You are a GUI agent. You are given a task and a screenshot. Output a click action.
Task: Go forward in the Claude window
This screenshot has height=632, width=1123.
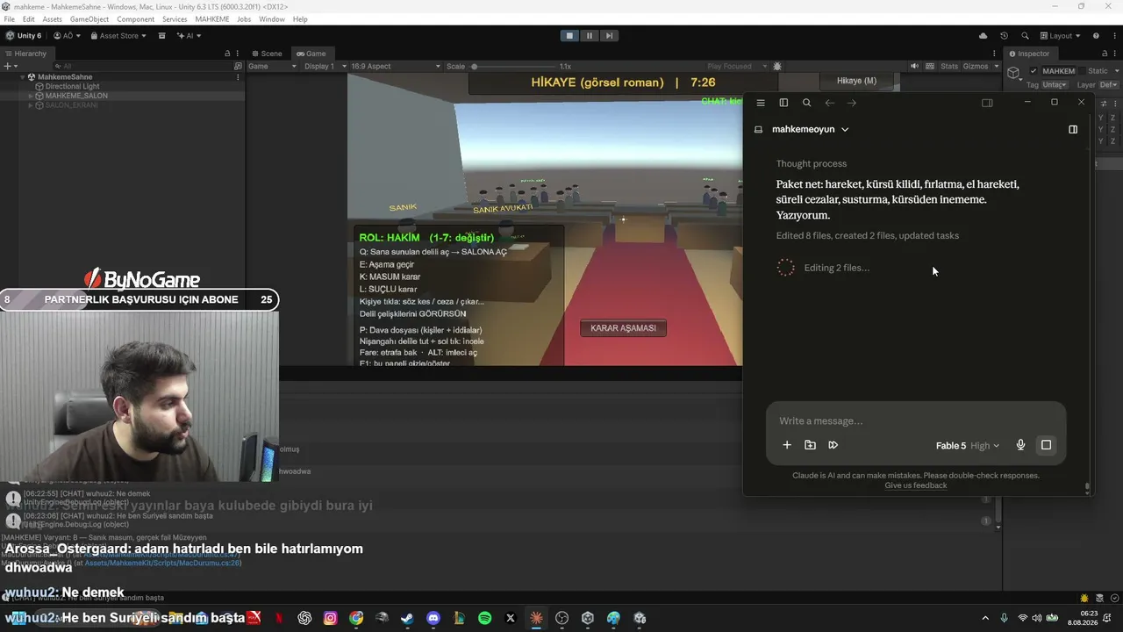point(852,103)
